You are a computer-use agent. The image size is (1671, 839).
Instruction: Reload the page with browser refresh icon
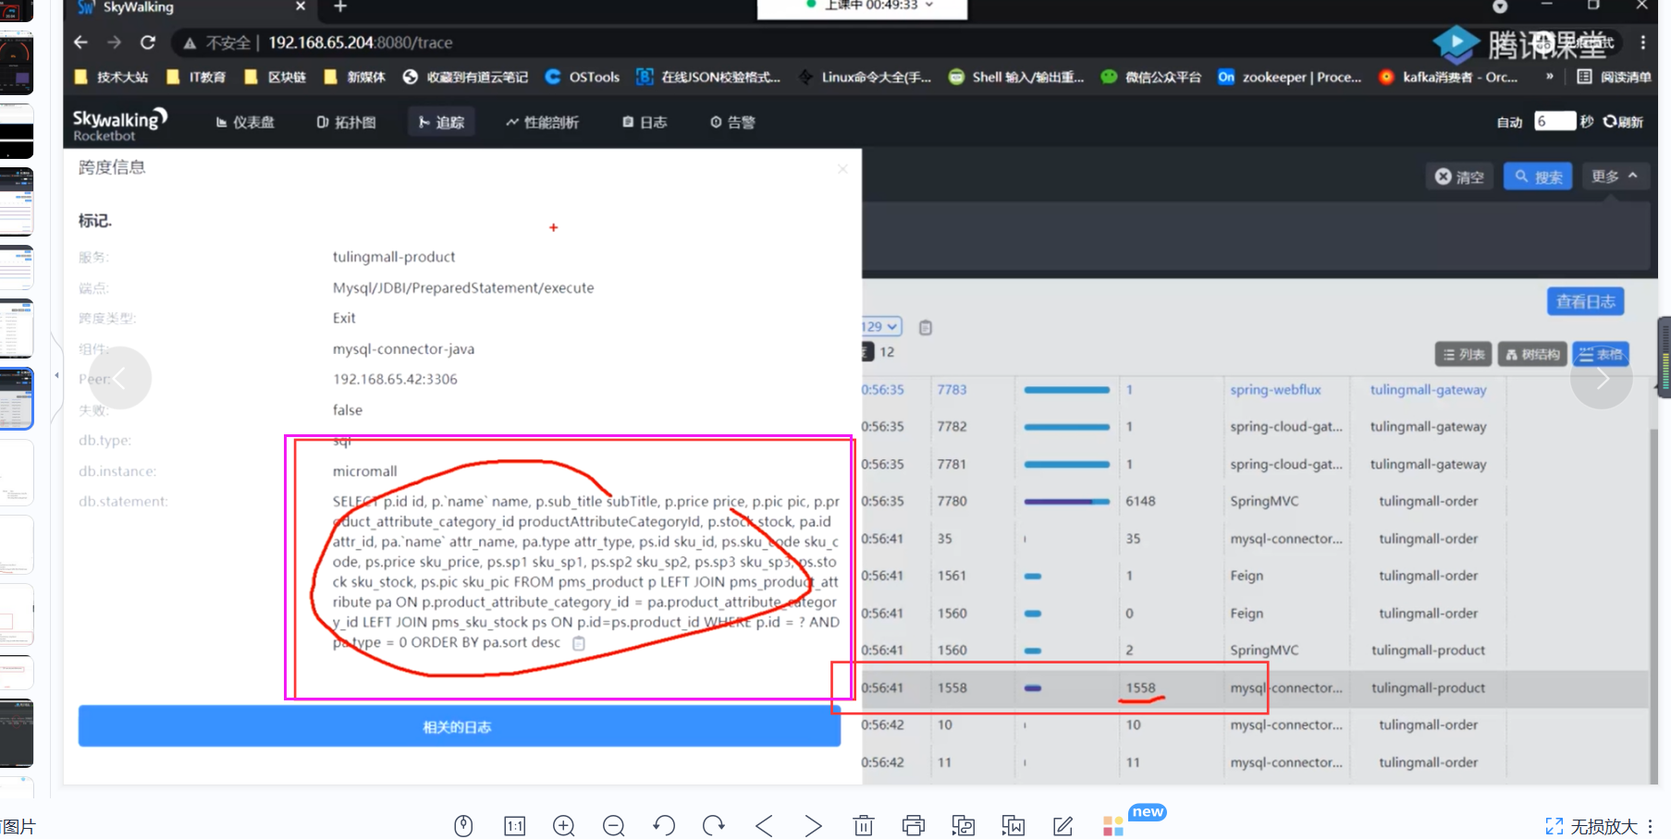click(x=148, y=43)
